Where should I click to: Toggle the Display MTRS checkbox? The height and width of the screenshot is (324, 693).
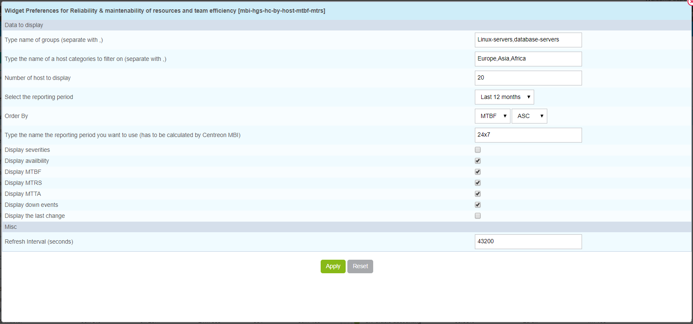pos(478,183)
